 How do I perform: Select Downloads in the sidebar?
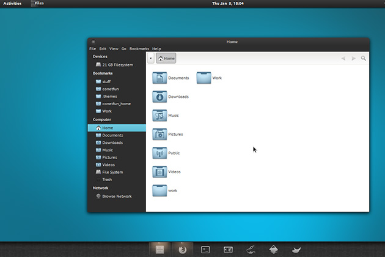(x=117, y=143)
